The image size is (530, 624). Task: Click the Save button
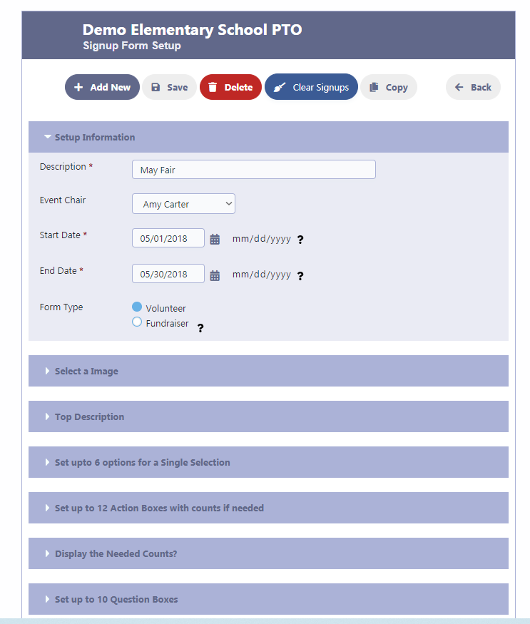[x=169, y=87]
